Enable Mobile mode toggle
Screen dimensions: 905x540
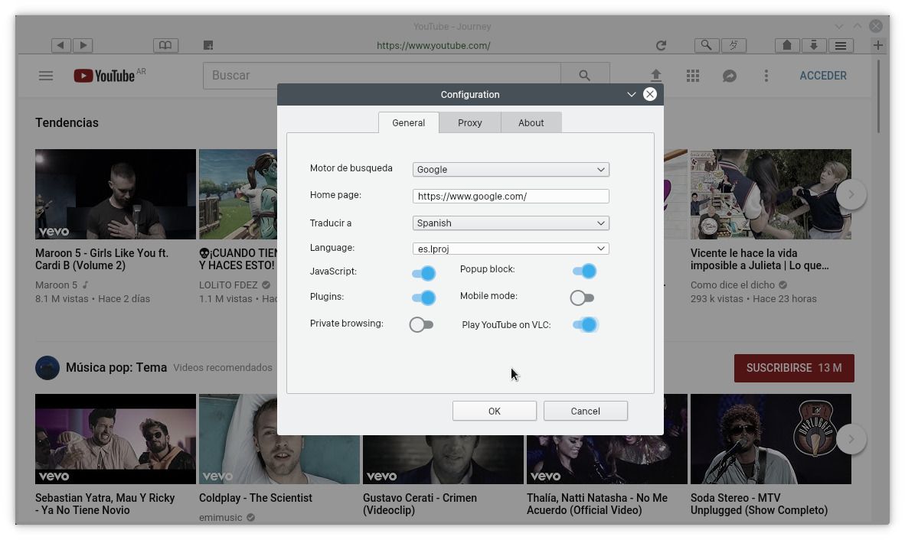[x=582, y=298]
